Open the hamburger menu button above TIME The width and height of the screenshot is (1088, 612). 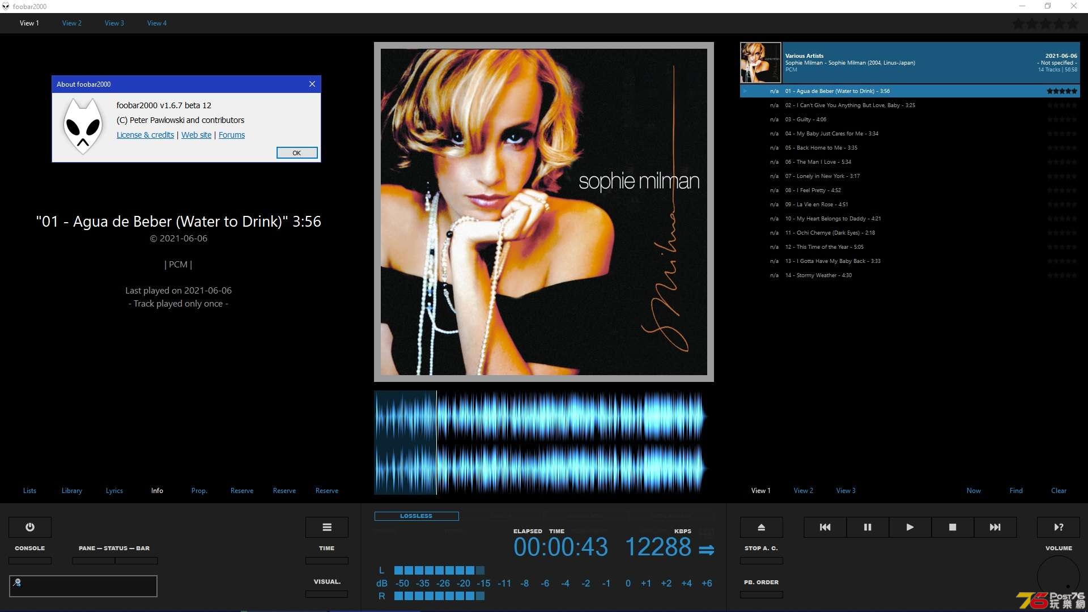click(327, 527)
